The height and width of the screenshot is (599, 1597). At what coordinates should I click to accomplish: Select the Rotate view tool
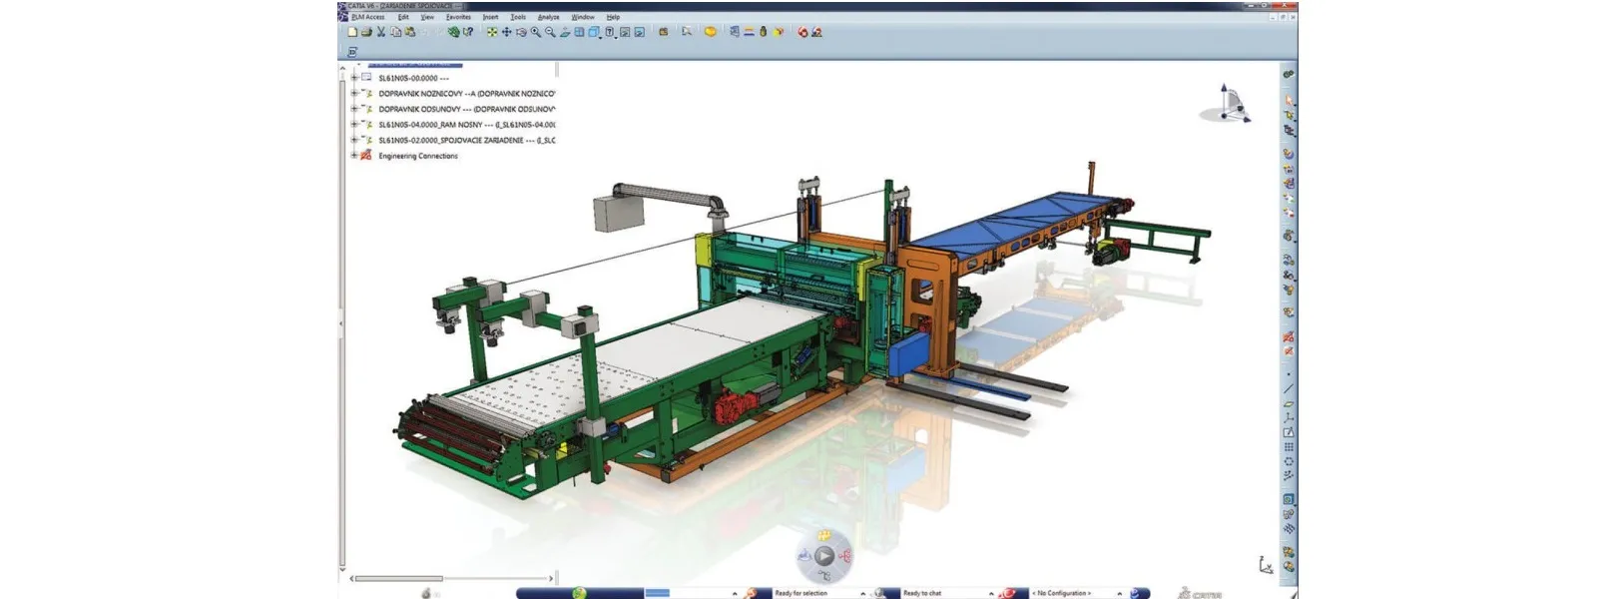pyautogui.click(x=521, y=32)
